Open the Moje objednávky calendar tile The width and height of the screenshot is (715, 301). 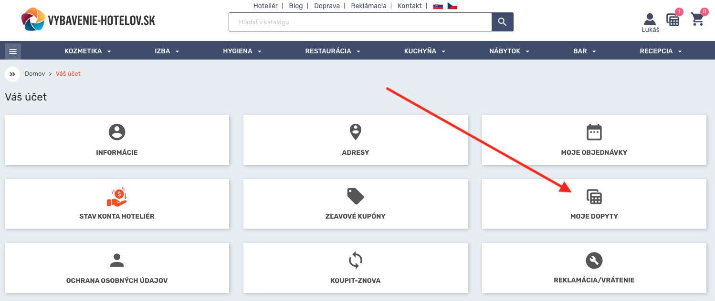click(594, 140)
